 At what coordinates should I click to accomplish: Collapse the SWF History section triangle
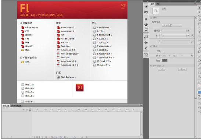(151, 66)
